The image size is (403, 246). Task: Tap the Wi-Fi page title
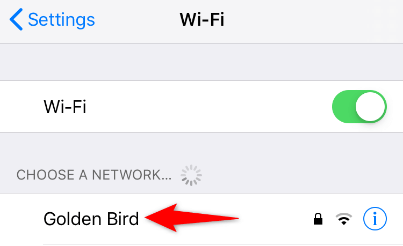coord(202,20)
